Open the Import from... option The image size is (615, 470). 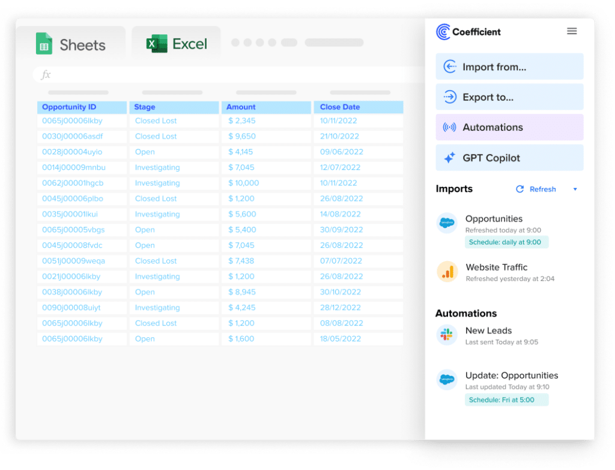point(509,67)
